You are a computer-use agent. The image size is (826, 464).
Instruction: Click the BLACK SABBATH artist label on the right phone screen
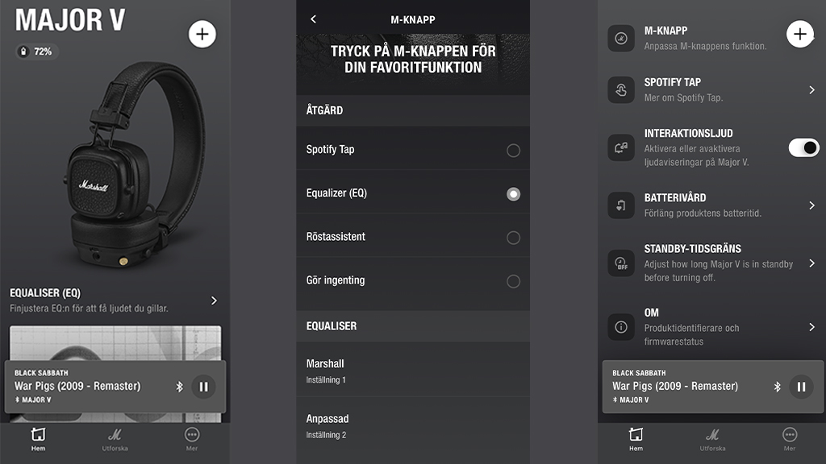click(639, 373)
